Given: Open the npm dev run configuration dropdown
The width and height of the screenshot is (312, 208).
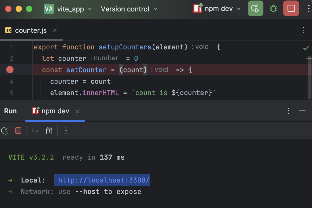Looking at the screenshot, I should [x=219, y=8].
